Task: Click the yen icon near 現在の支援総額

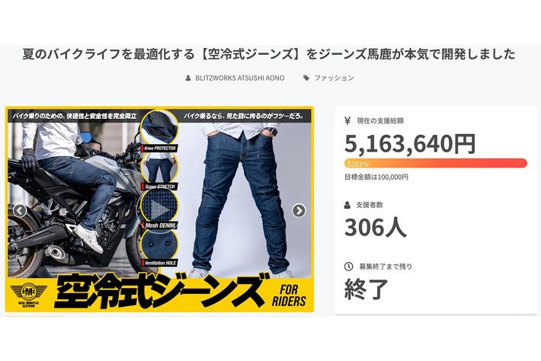Action: 347,120
